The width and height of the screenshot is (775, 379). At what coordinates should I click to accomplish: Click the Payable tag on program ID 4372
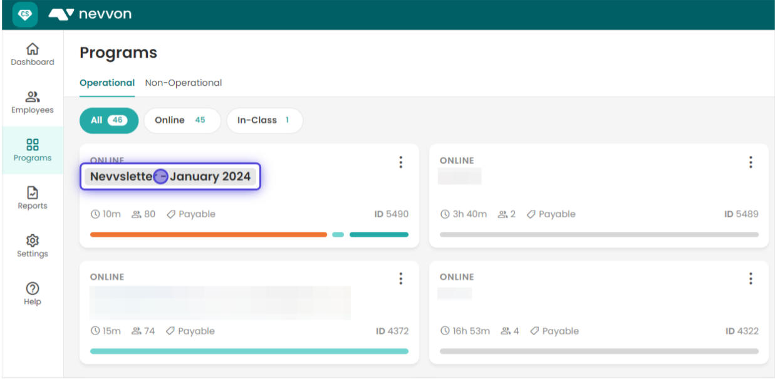(190, 331)
